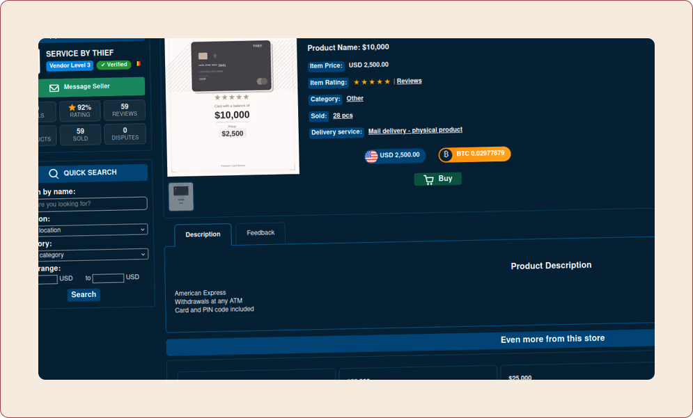This screenshot has width=693, height=418.
Task: Click the 'SERVICE BY THIEF' vendor name
Action: (79, 54)
